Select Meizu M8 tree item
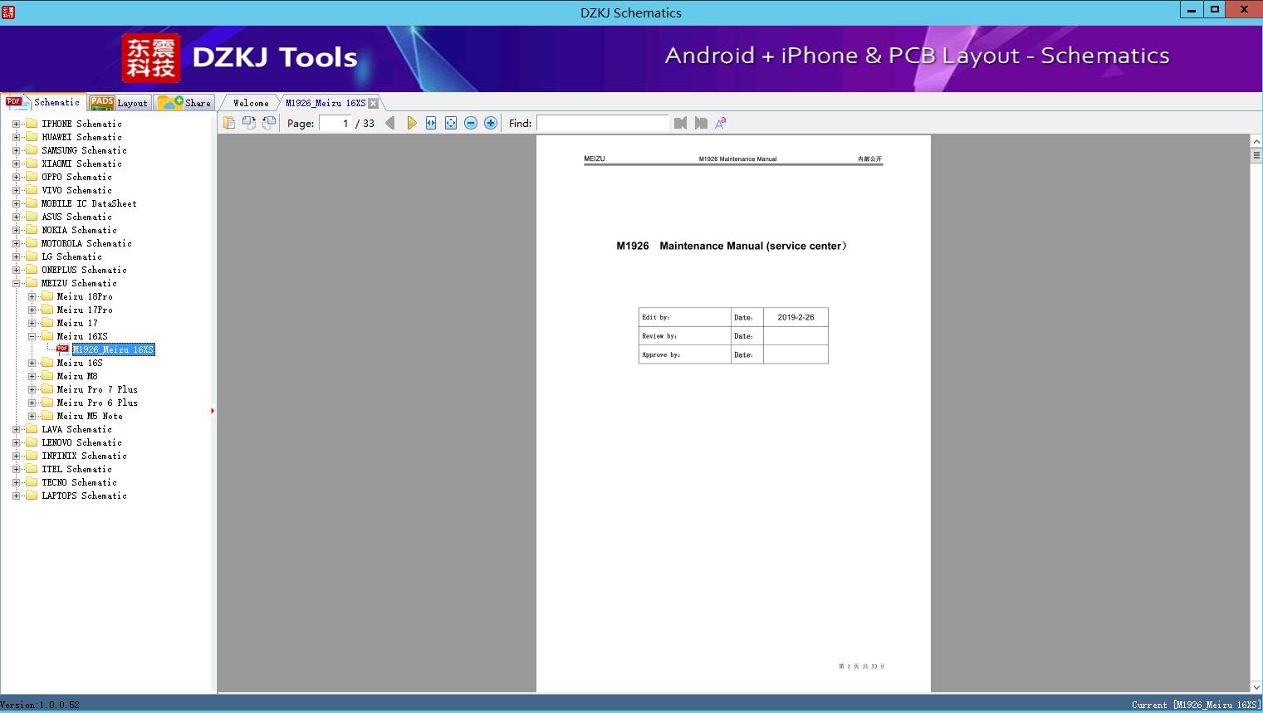 coord(77,376)
